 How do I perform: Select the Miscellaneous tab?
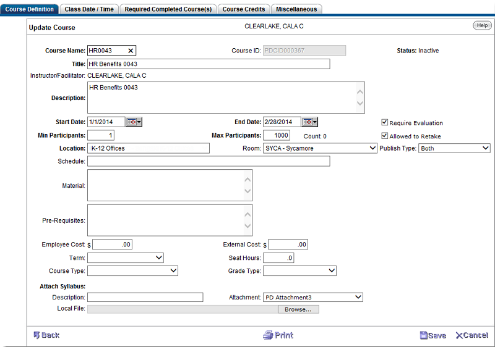[296, 9]
